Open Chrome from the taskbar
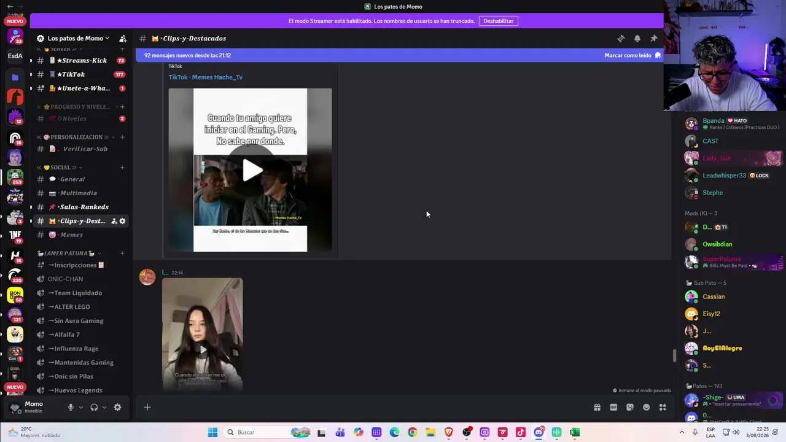This screenshot has width=786, height=442. (x=412, y=432)
